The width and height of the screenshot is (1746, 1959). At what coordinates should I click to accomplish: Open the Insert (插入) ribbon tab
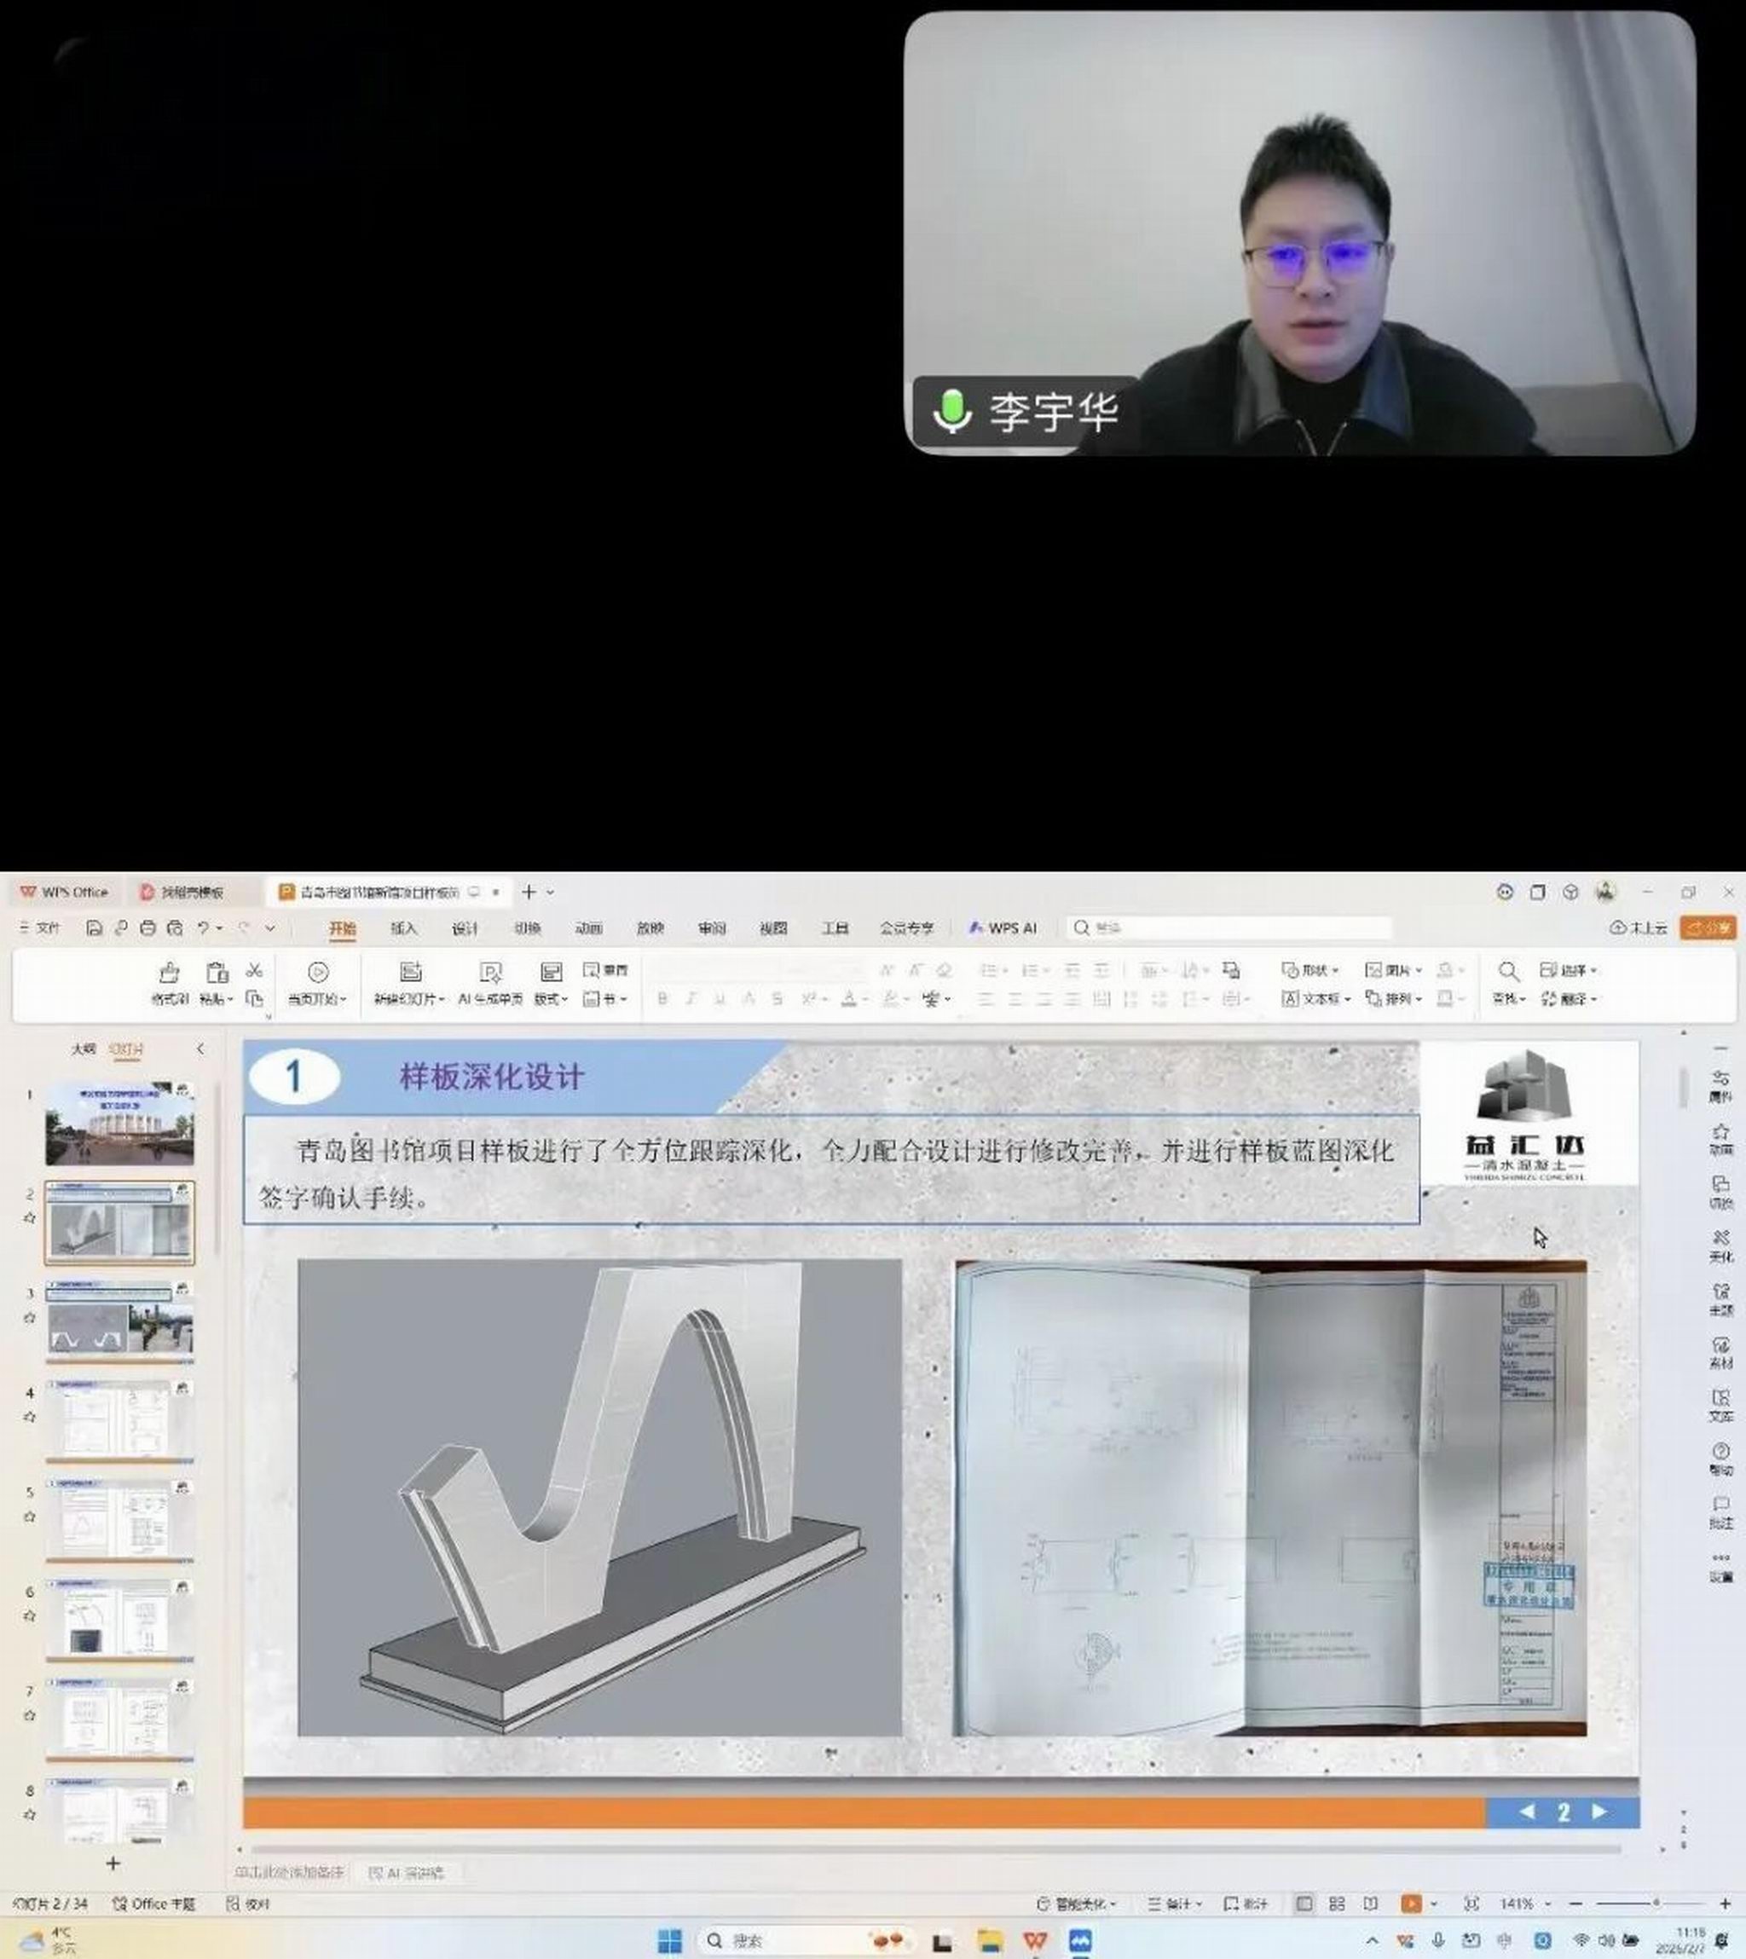click(404, 927)
